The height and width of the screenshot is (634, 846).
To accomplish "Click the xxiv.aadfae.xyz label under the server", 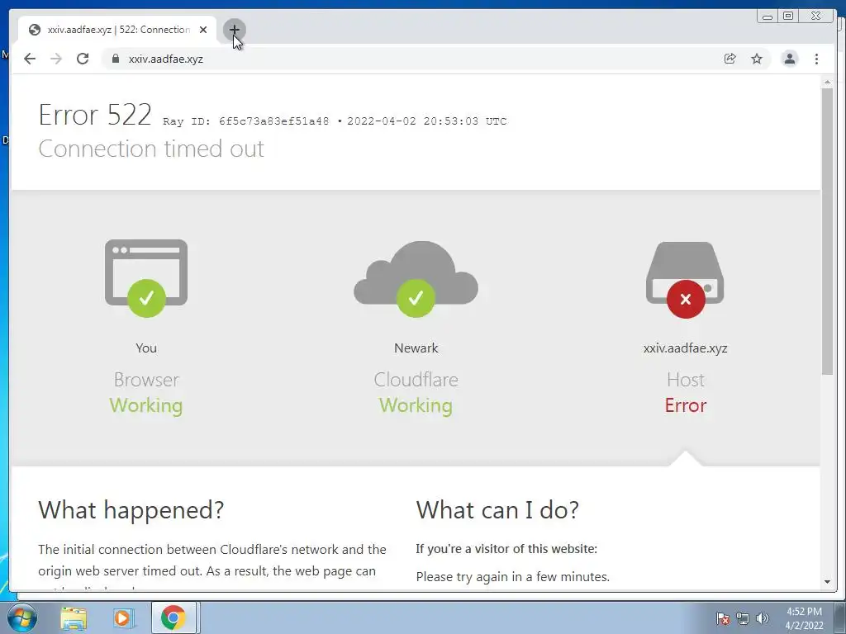I will (x=685, y=348).
